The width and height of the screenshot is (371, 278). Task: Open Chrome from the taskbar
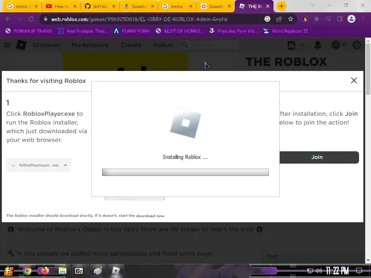click(x=27, y=271)
